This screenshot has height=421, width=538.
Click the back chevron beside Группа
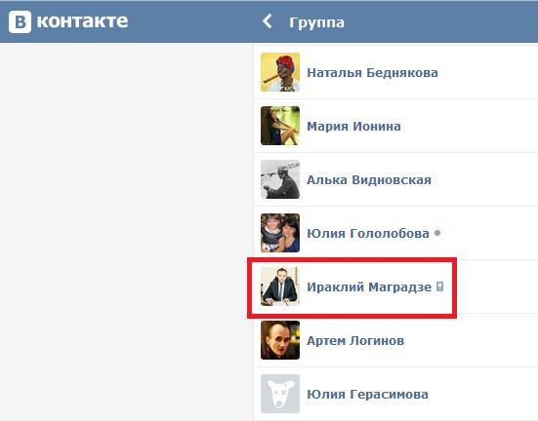click(268, 21)
